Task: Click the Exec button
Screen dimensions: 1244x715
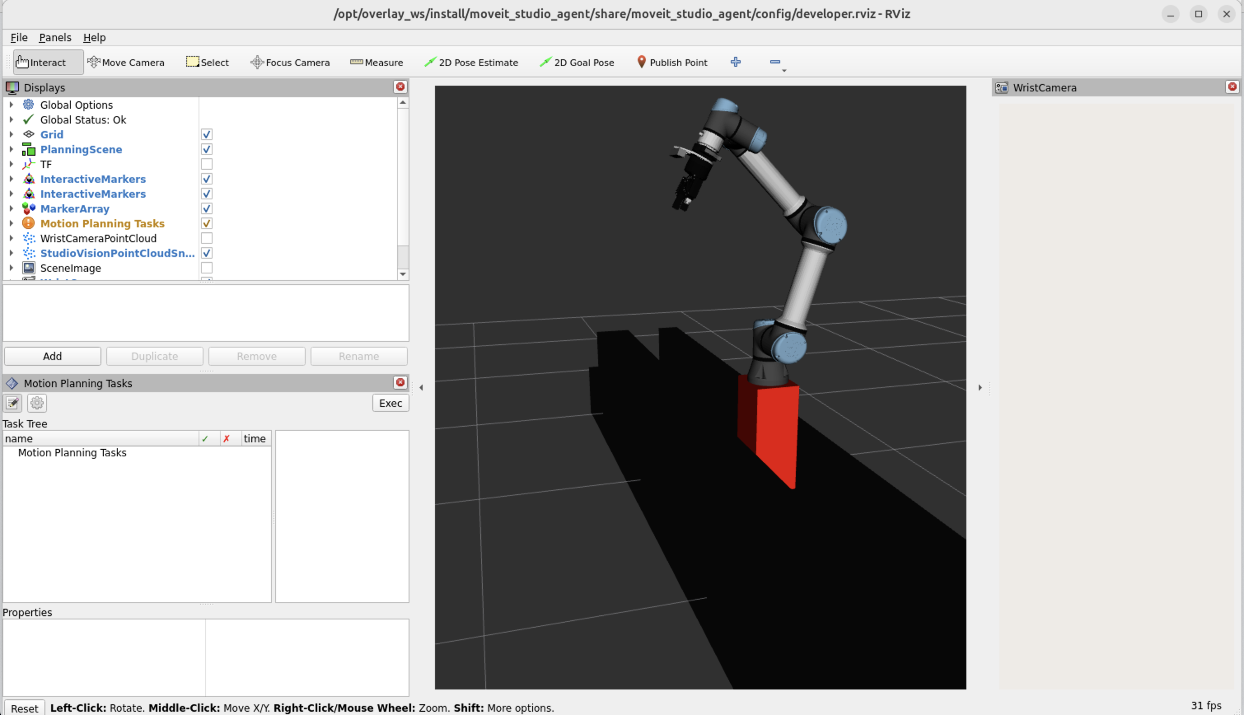Action: click(391, 403)
